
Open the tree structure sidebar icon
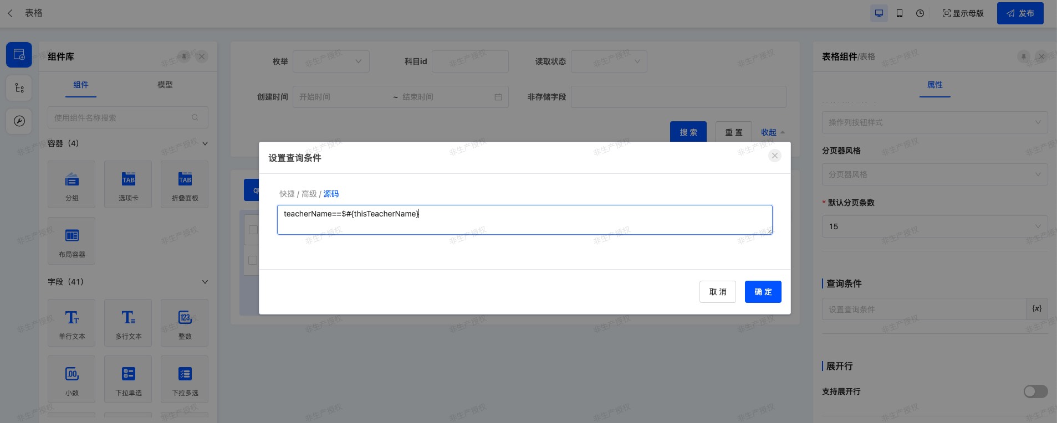[x=19, y=88]
